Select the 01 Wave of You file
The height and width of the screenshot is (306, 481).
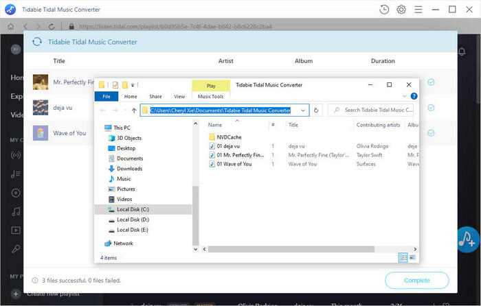[234, 164]
